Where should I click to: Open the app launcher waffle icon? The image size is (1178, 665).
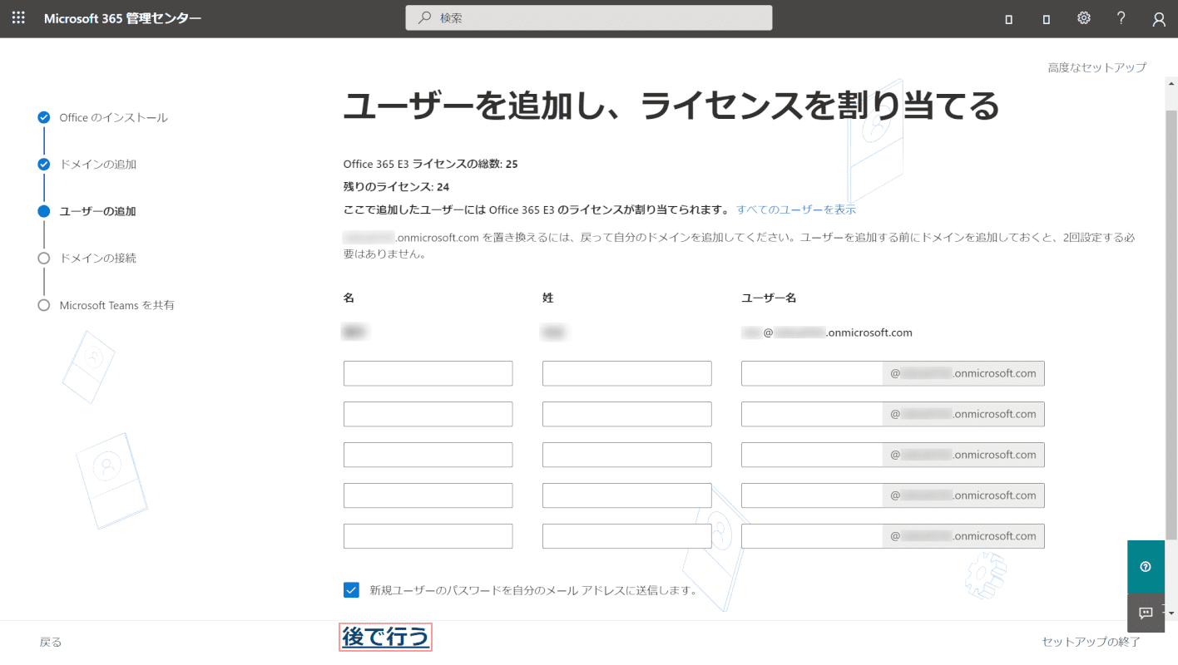18,17
